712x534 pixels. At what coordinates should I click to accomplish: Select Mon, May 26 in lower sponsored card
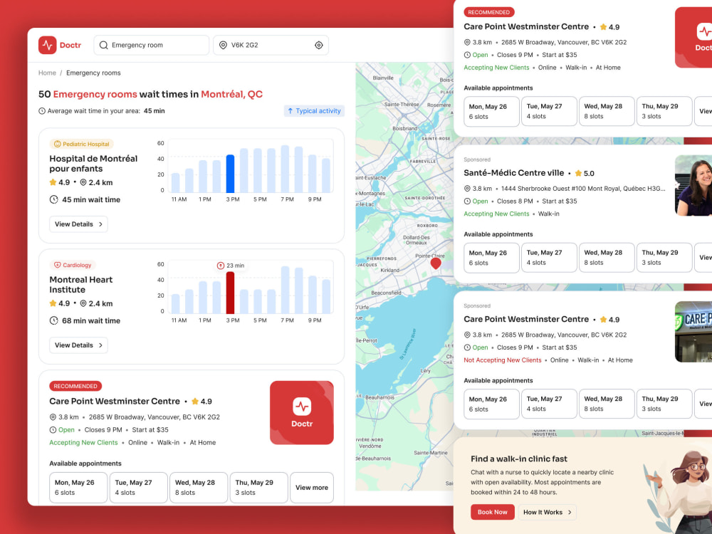pos(492,404)
